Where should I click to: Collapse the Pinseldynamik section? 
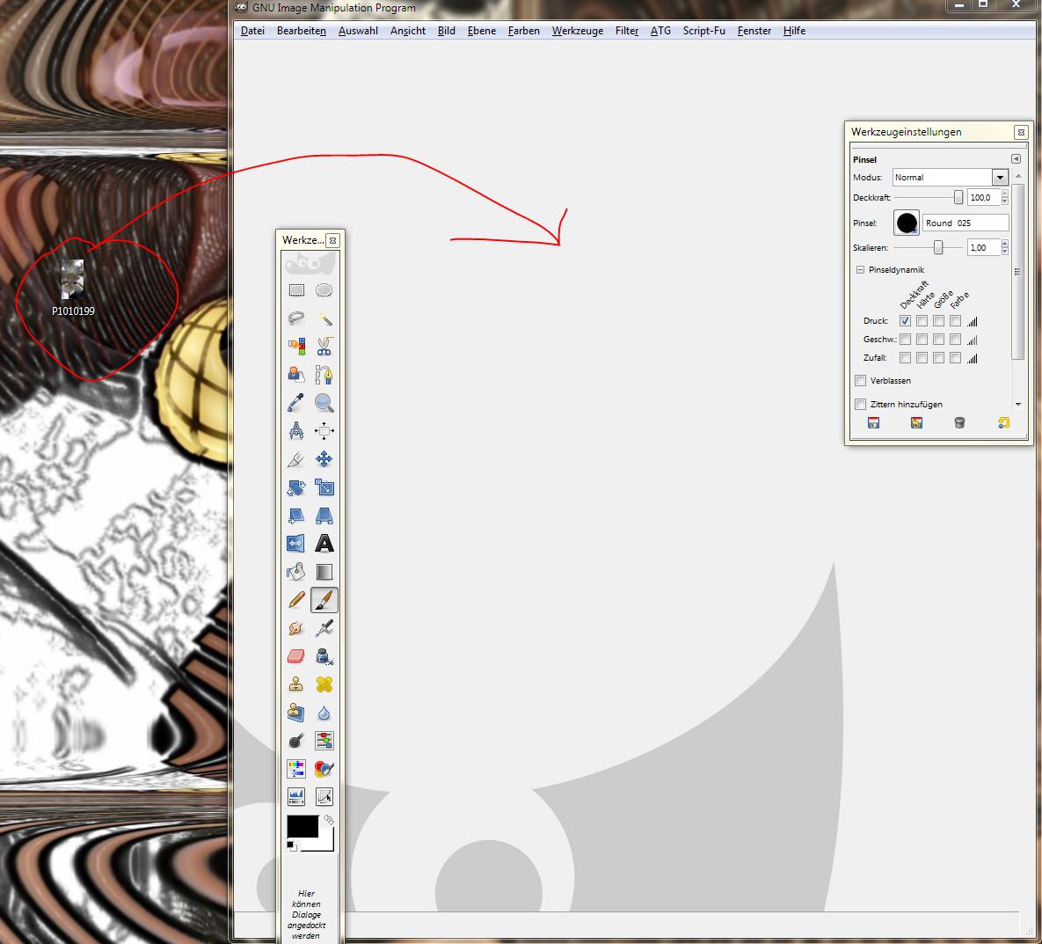860,270
